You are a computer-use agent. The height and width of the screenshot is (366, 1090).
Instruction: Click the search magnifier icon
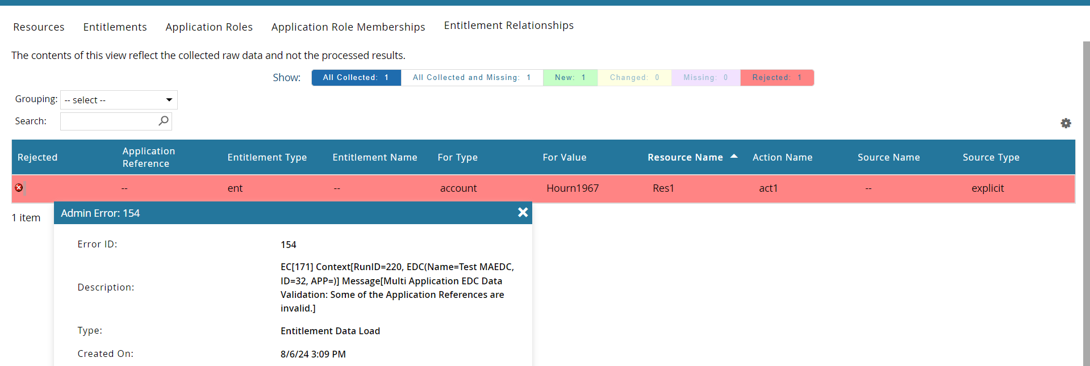(x=164, y=121)
